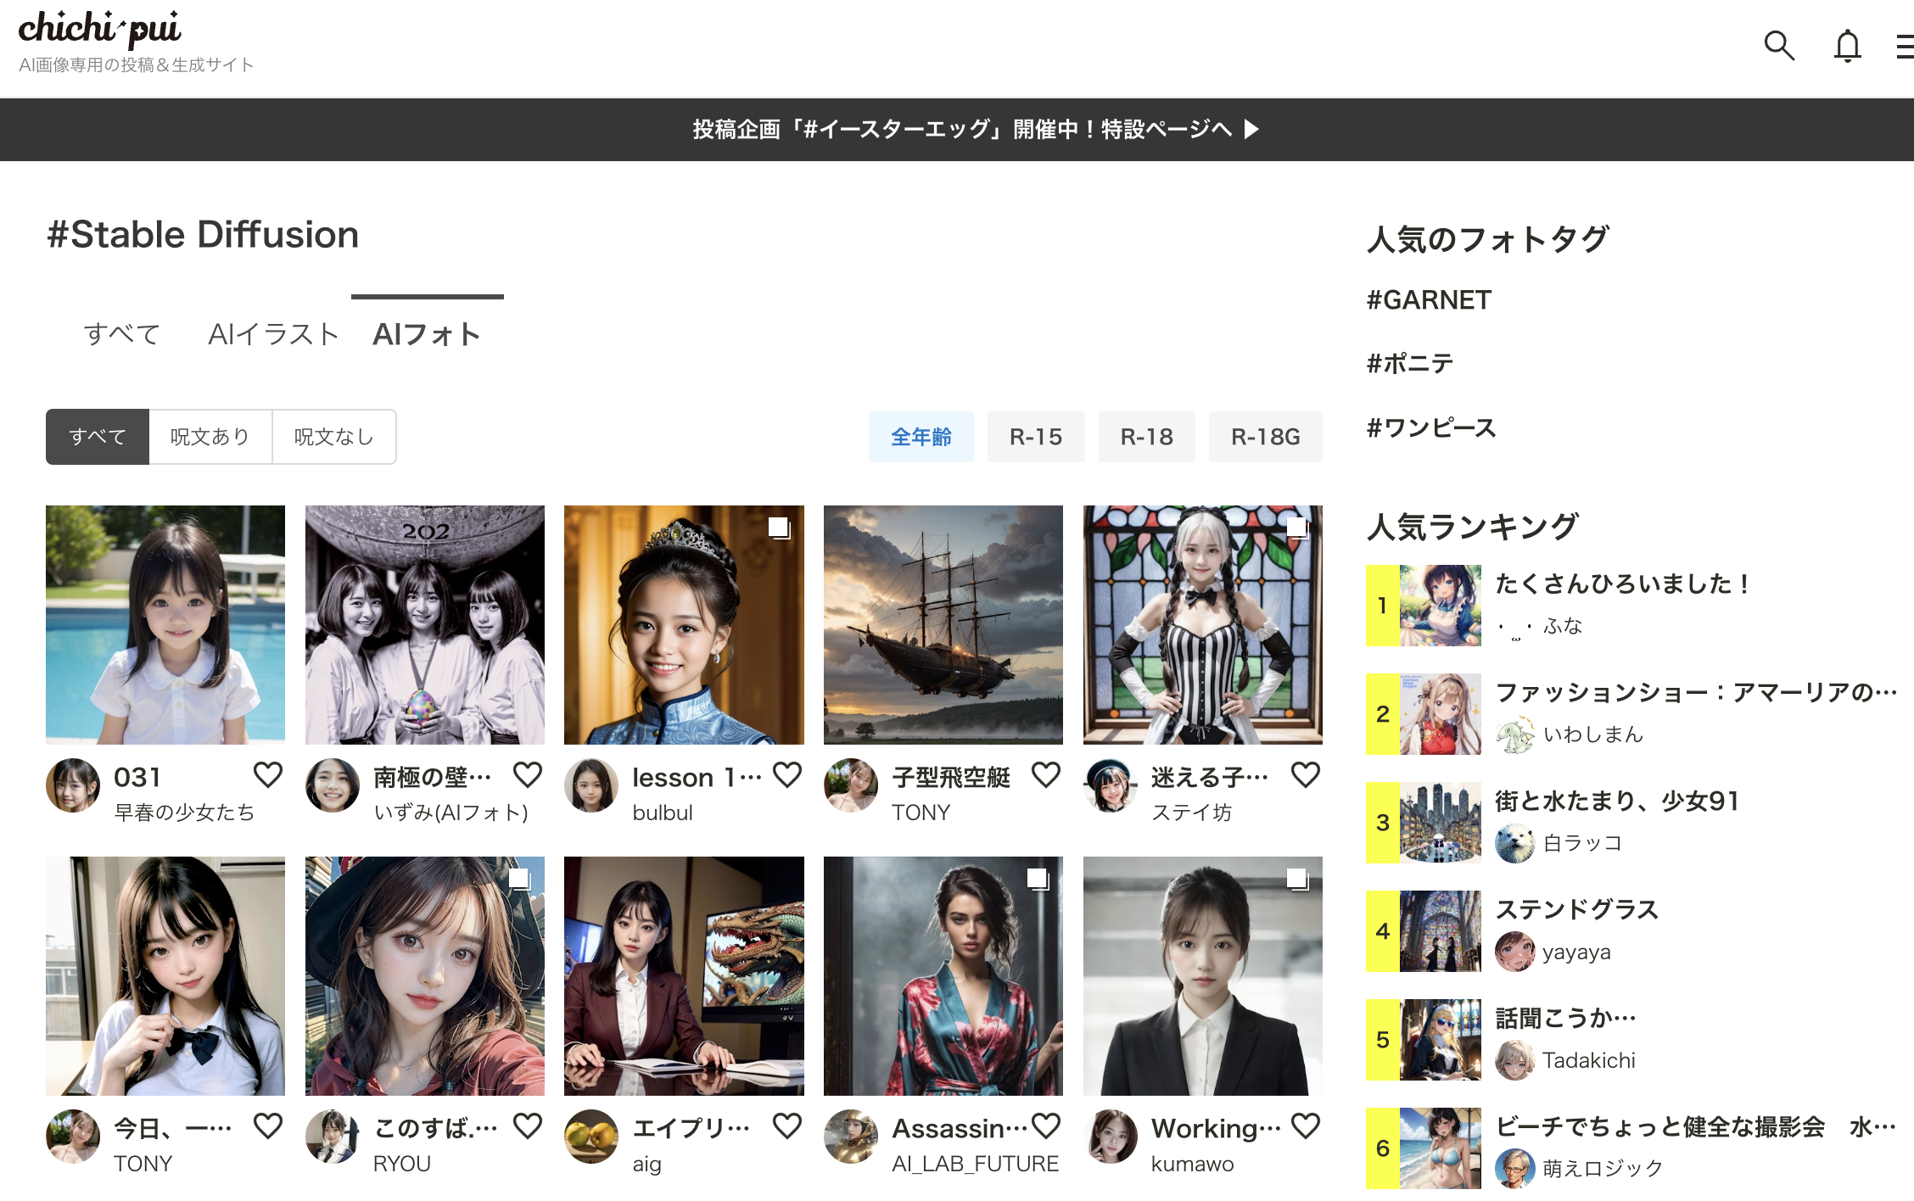
Task: Open the stained glass maid thumbnail
Action: [1202, 625]
